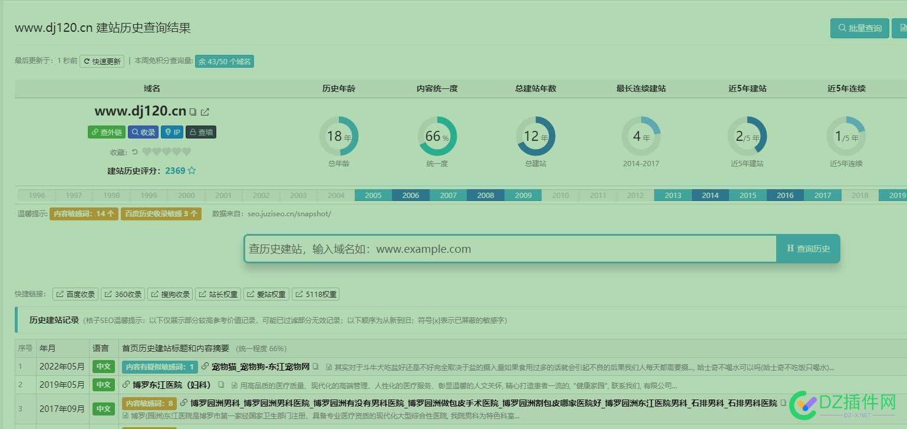Viewport: 907px width, 429px height.
Task: Click the 中文 tag in the 2022年05月 row
Action: [x=104, y=367]
